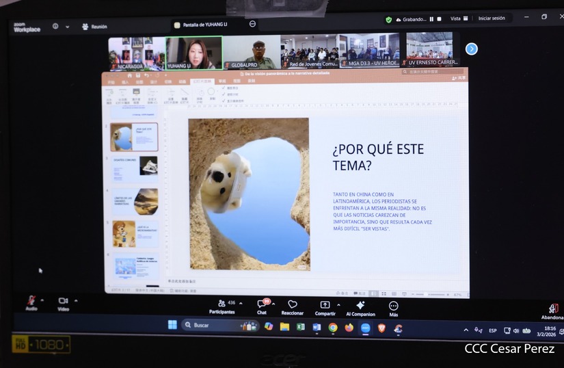Screen dimensions: 564x368
Task: Open Excel from the Windows taskbar
Action: point(300,327)
